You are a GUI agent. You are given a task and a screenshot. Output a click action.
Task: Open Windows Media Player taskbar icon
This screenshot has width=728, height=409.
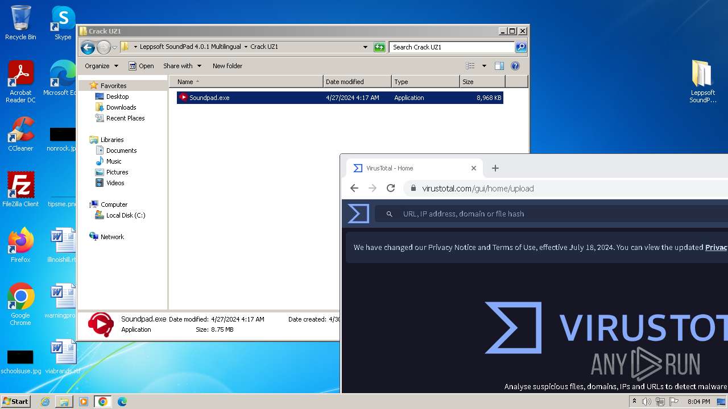click(x=84, y=402)
